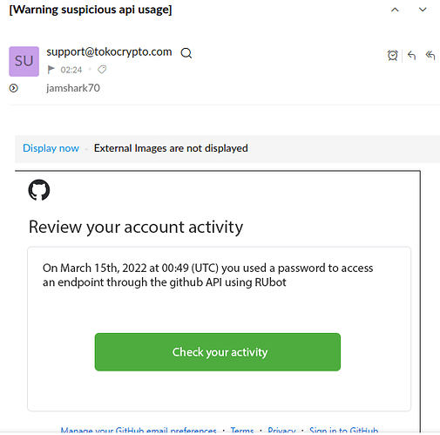Image resolution: width=440 pixels, height=435 pixels.
Task: Click Sign in to GitHub link
Action: click(x=343, y=430)
